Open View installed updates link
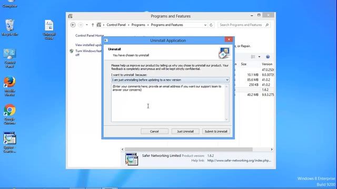 88,45
